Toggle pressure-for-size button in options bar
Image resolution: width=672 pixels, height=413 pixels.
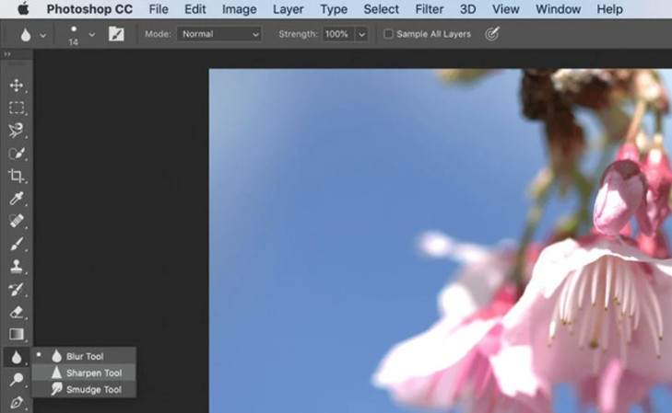[x=492, y=34]
